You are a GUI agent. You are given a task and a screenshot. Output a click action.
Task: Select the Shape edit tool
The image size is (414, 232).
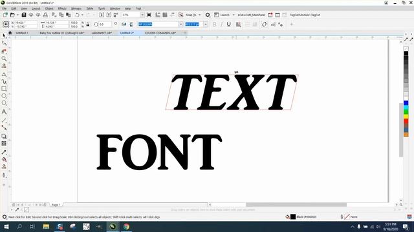[x=4, y=43]
